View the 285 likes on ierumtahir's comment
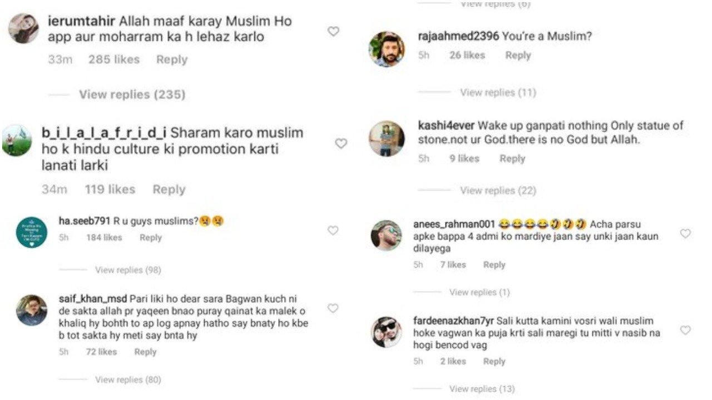 (x=114, y=59)
